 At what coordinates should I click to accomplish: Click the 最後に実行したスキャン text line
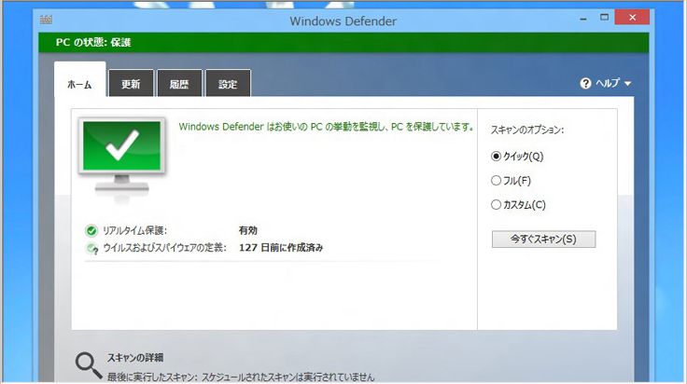[241, 377]
